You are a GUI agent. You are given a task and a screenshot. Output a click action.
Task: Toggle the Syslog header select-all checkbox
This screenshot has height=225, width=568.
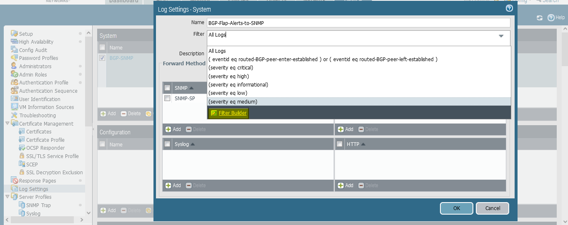click(167, 144)
